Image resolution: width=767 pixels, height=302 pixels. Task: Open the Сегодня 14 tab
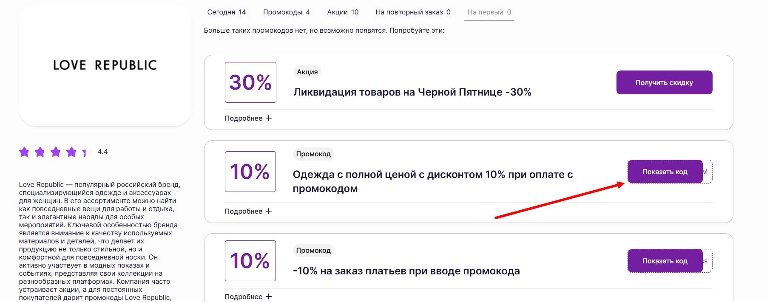[x=226, y=12]
